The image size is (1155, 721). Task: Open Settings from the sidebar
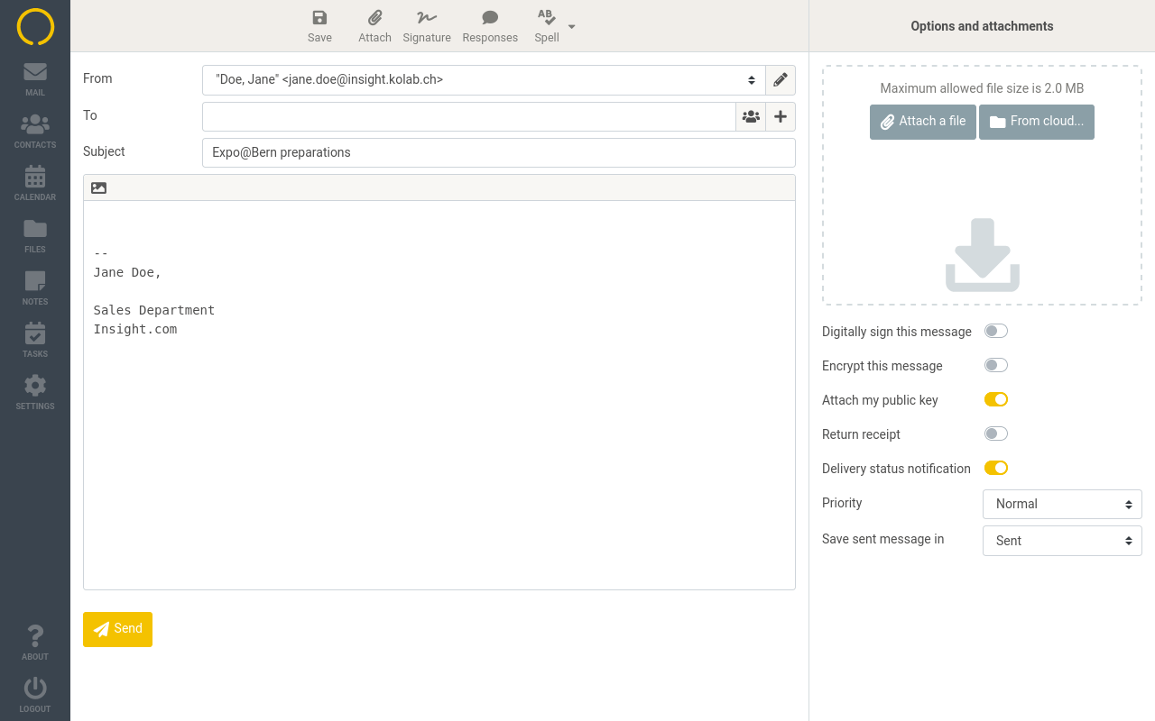(35, 393)
